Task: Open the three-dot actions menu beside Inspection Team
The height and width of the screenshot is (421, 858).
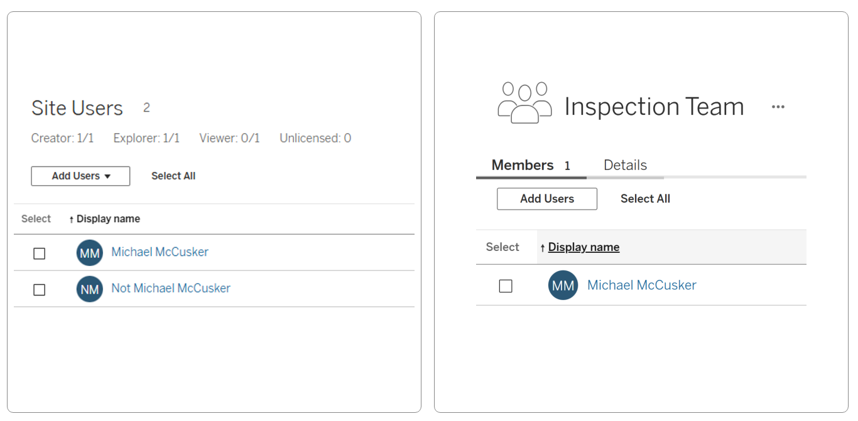Action: (778, 107)
